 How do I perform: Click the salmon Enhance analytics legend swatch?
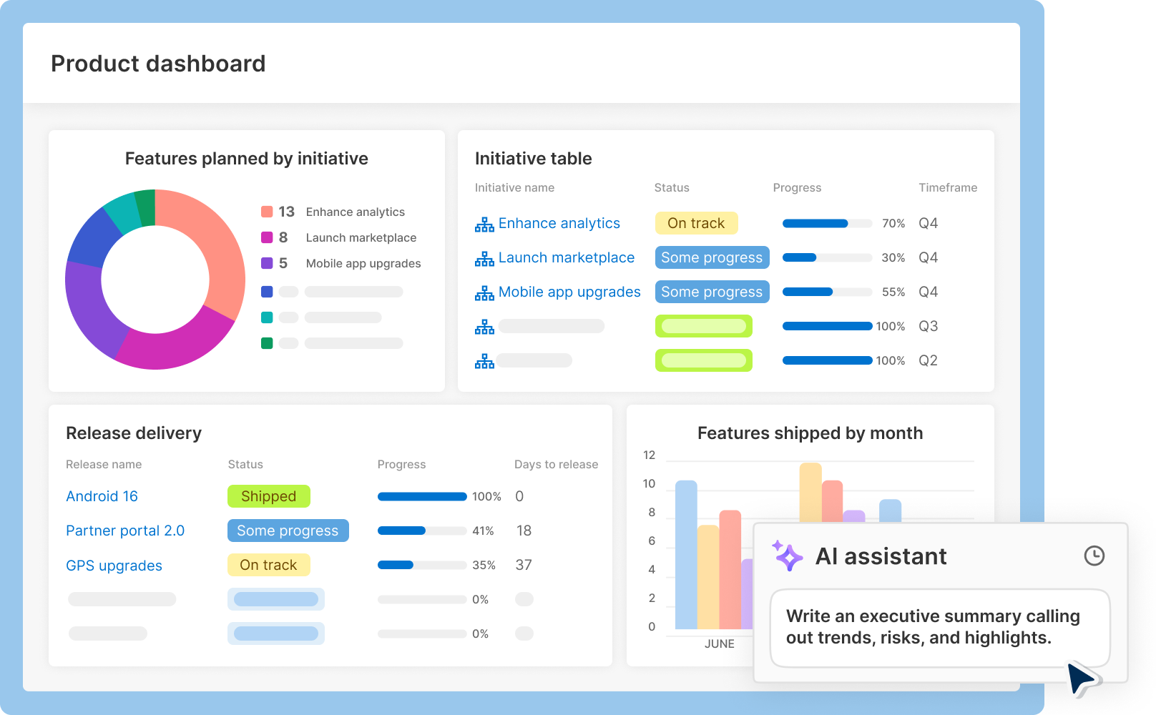tap(267, 212)
